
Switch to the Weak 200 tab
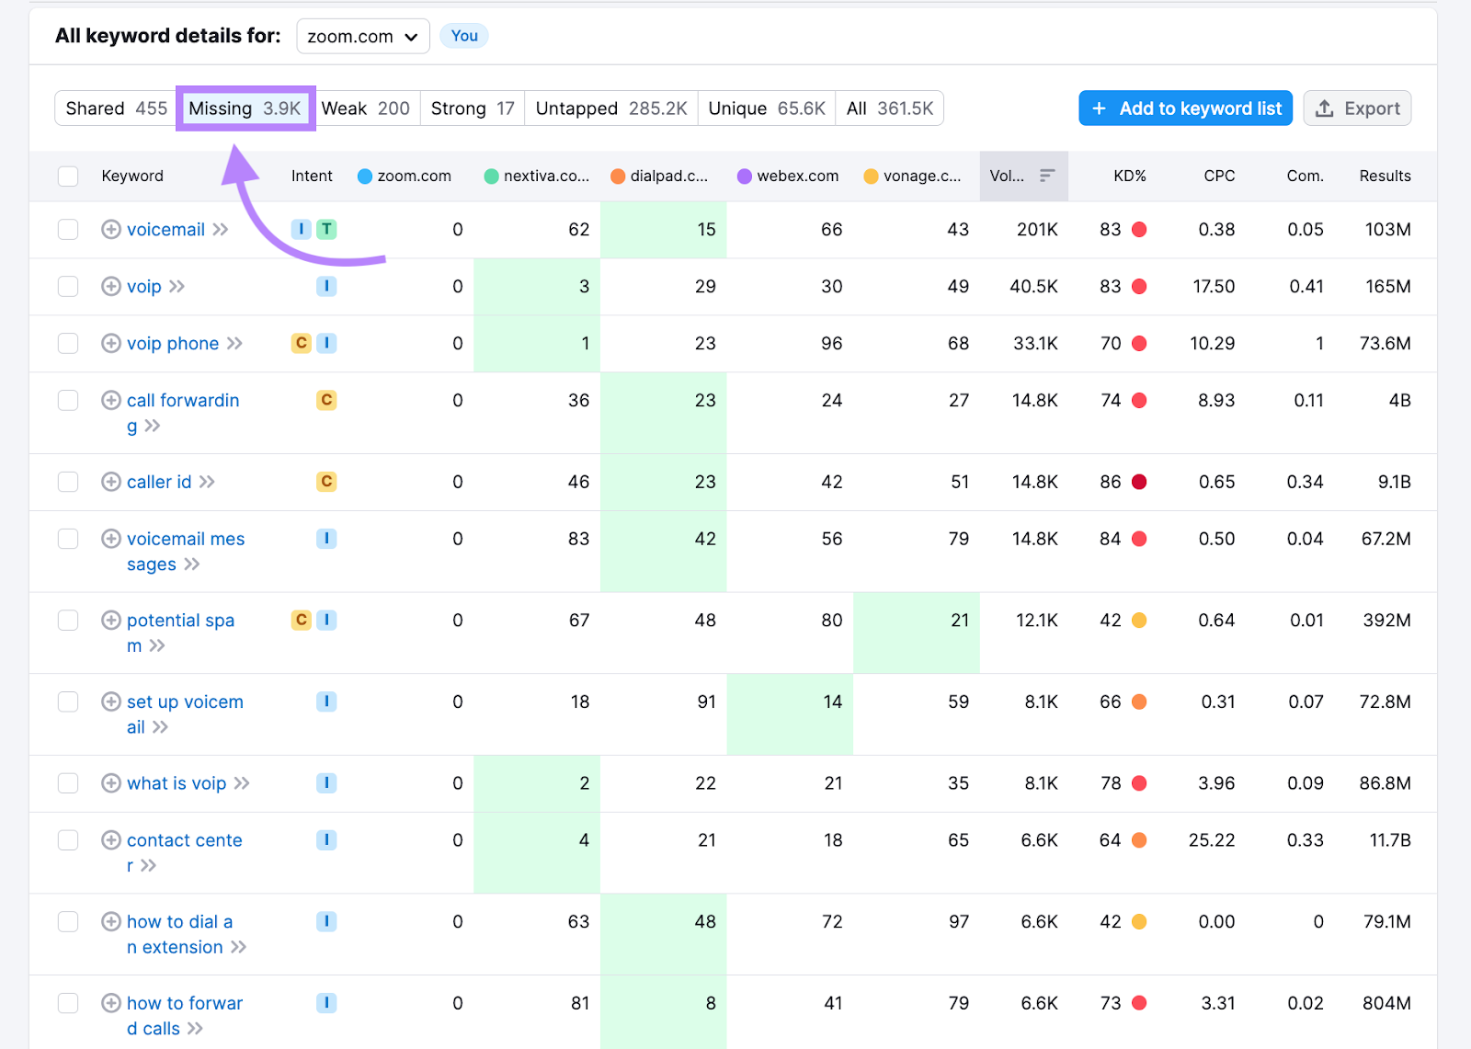tap(366, 108)
